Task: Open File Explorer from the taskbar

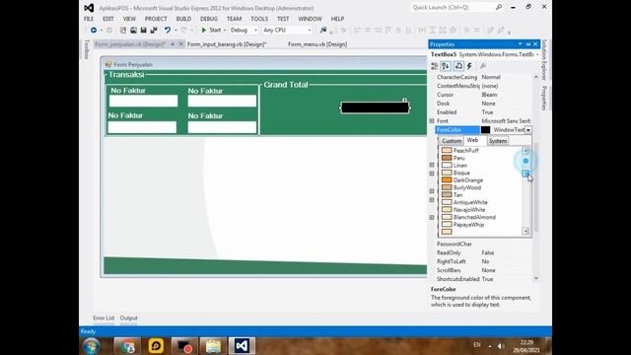Action: 213,346
